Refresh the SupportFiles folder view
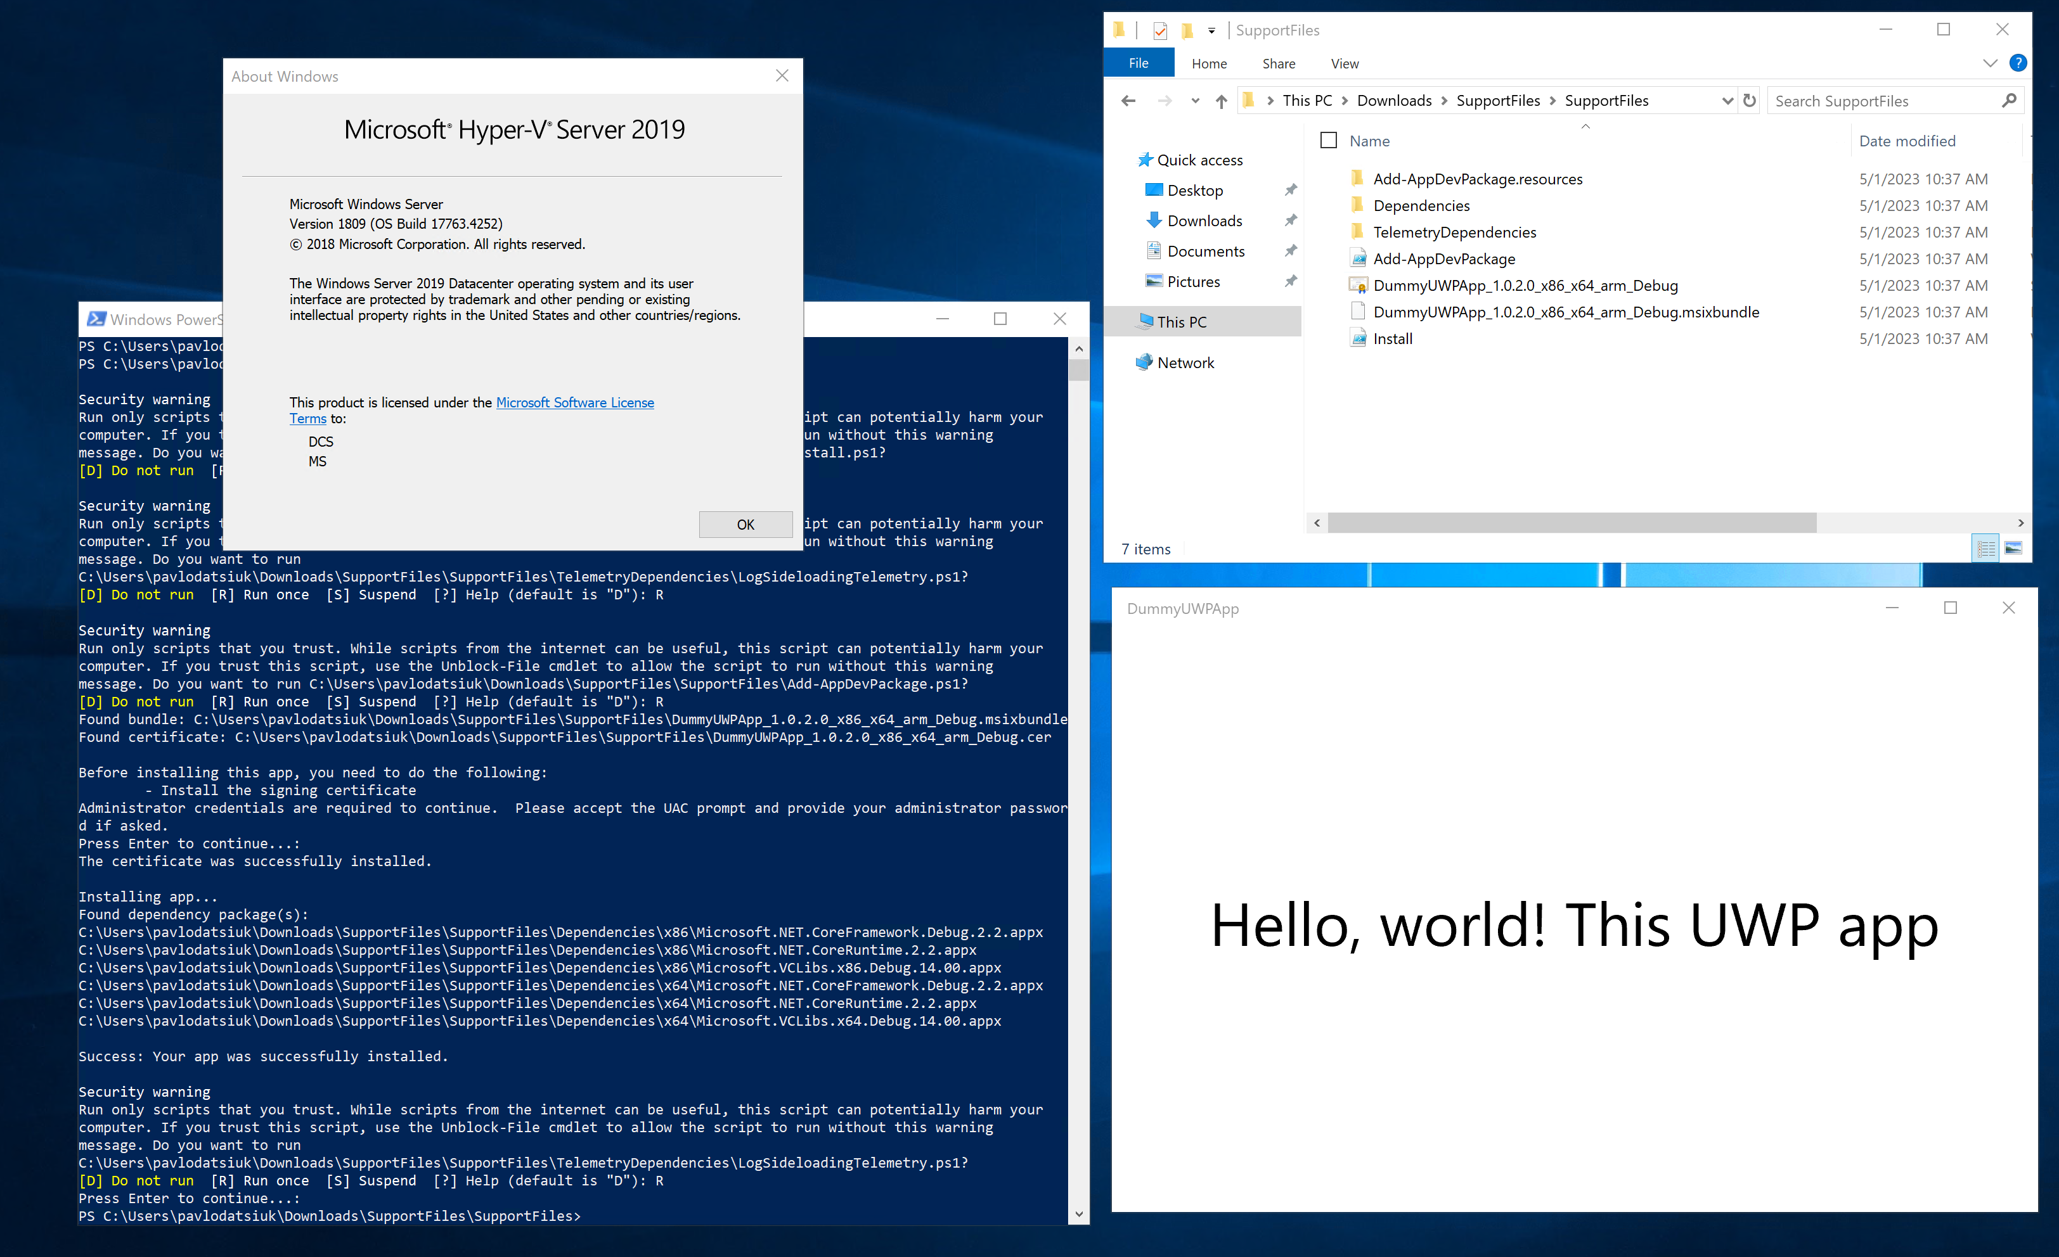The height and width of the screenshot is (1257, 2059). [x=1749, y=101]
